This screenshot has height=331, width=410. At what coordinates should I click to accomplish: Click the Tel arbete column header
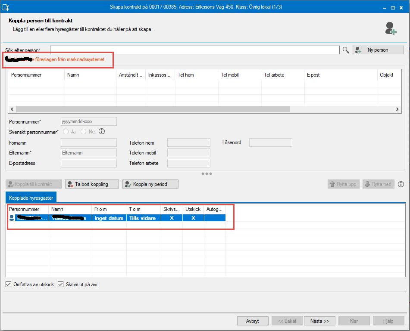[283, 75]
